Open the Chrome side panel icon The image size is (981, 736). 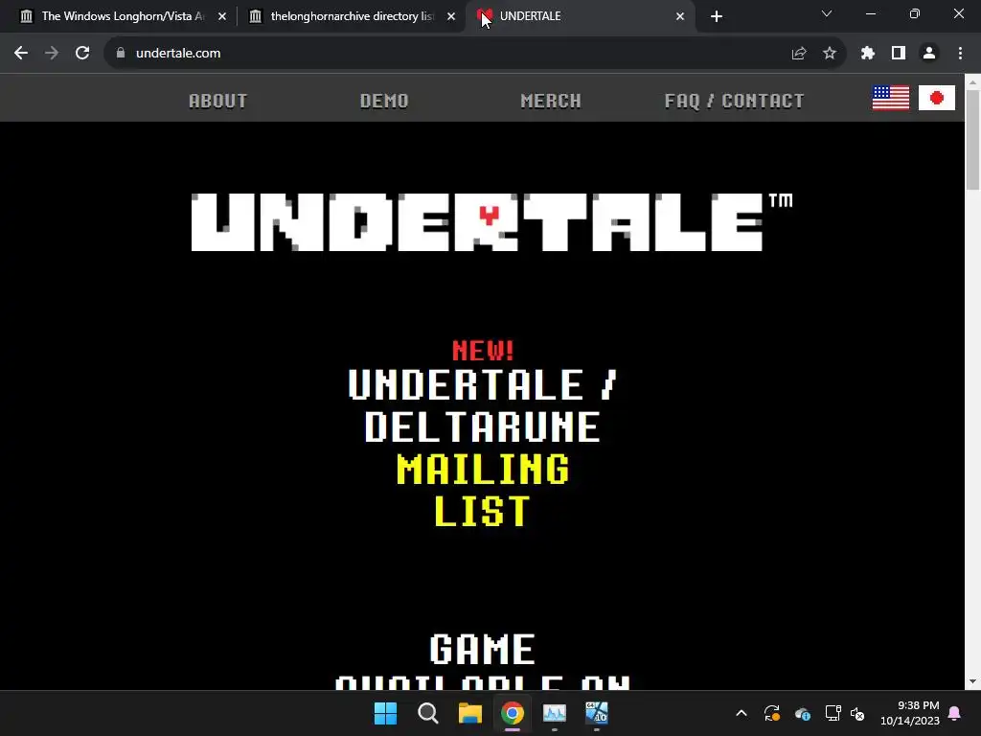(899, 54)
